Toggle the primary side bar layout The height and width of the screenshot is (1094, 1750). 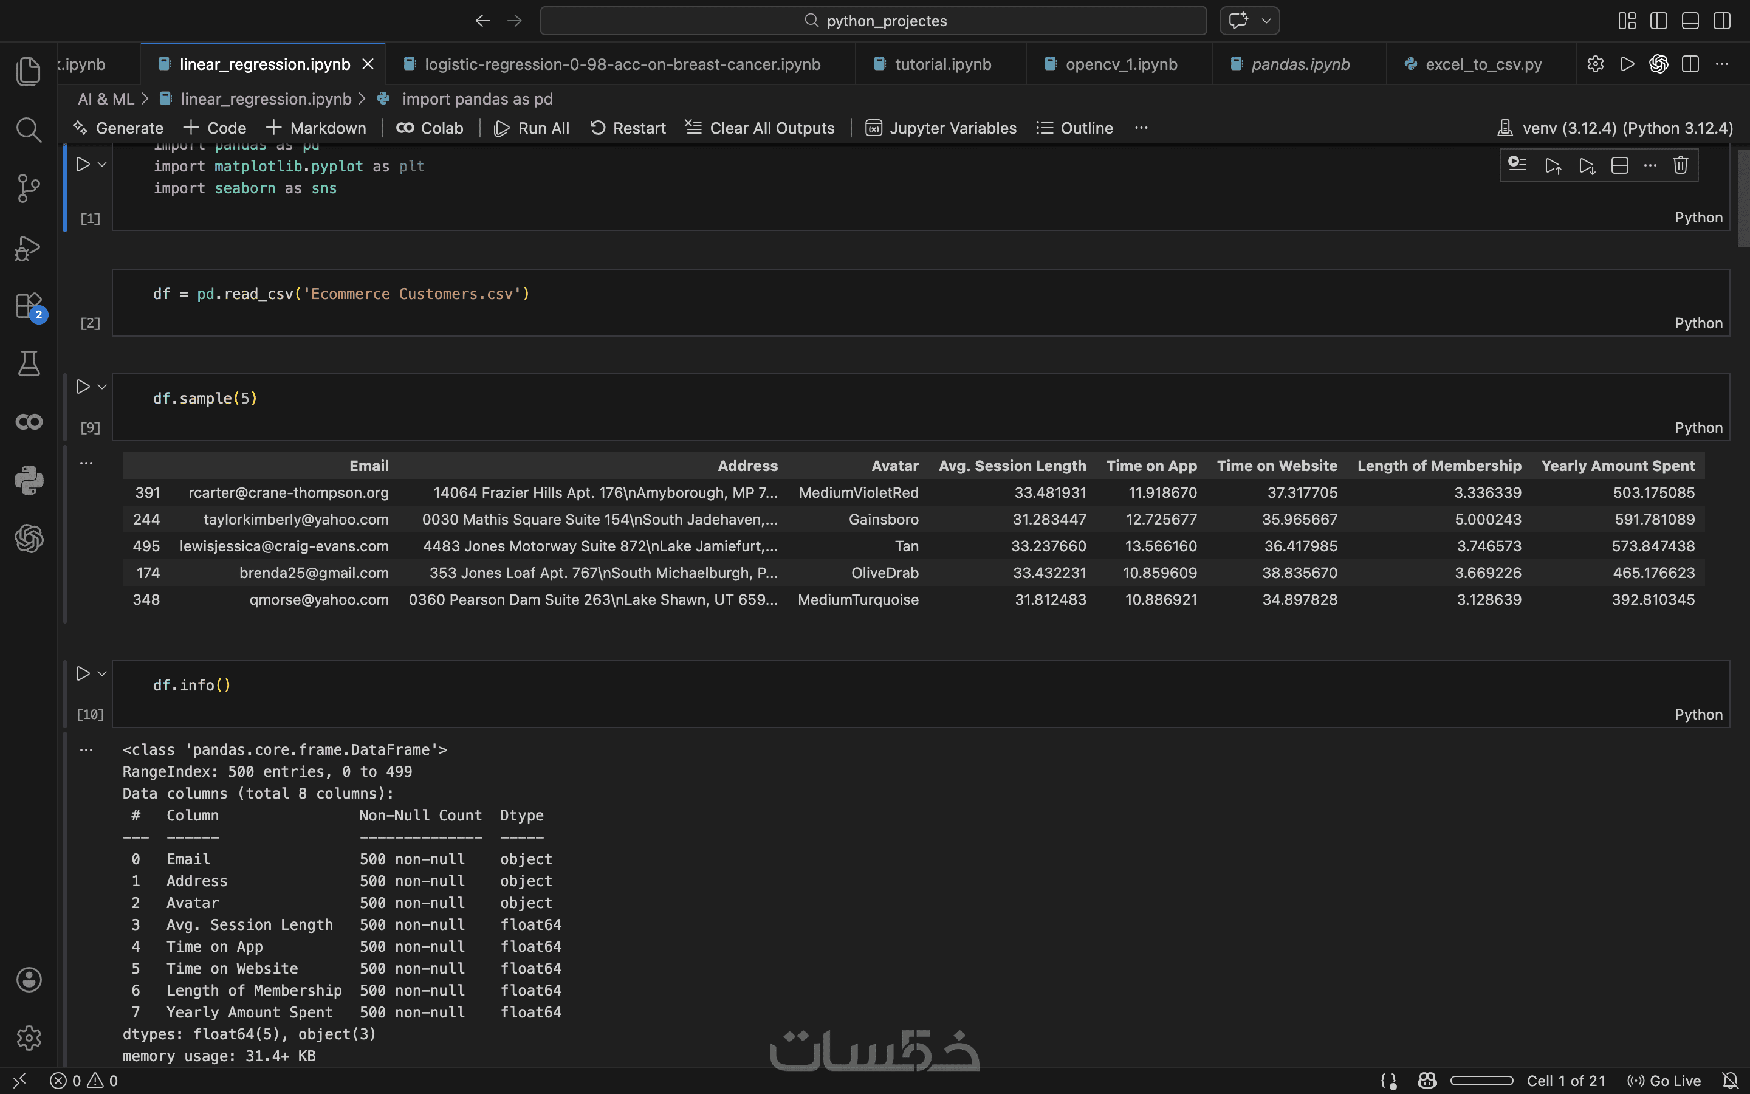tap(1659, 21)
